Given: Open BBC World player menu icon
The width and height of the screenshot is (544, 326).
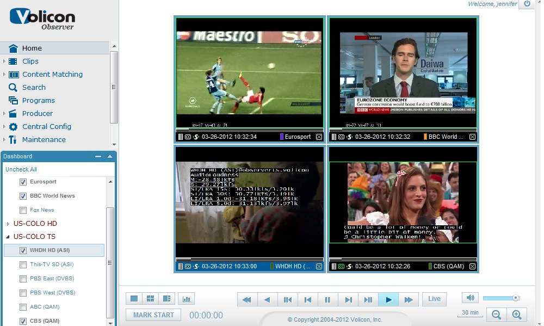Looking at the screenshot, I should [x=334, y=137].
